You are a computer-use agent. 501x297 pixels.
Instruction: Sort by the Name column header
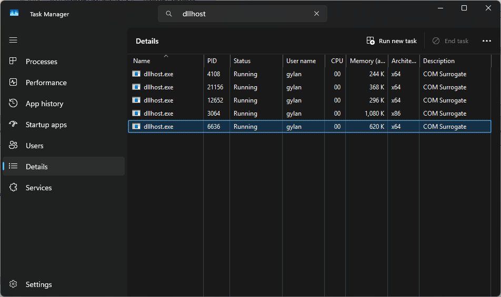(142, 61)
